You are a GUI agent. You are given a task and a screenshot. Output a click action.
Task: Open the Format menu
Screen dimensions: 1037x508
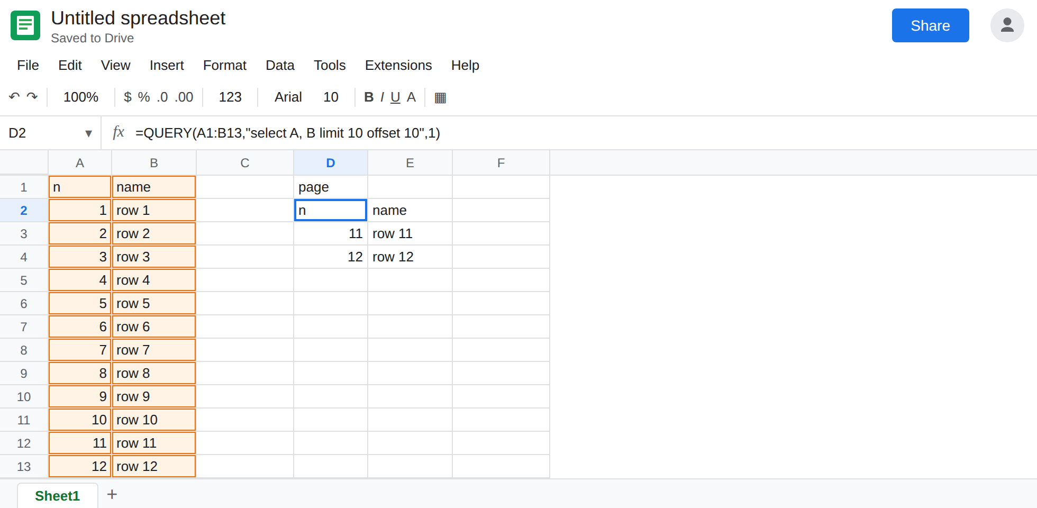coord(225,65)
